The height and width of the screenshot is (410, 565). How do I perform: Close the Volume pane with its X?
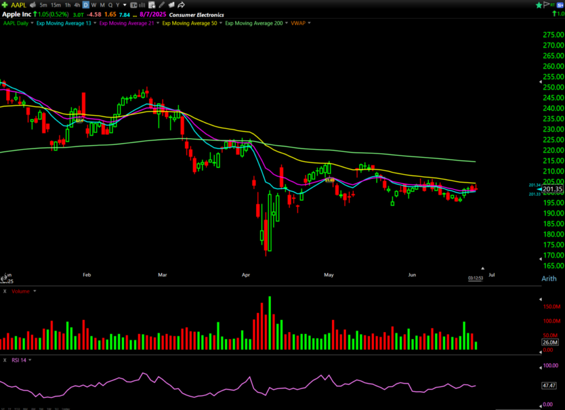point(4,291)
